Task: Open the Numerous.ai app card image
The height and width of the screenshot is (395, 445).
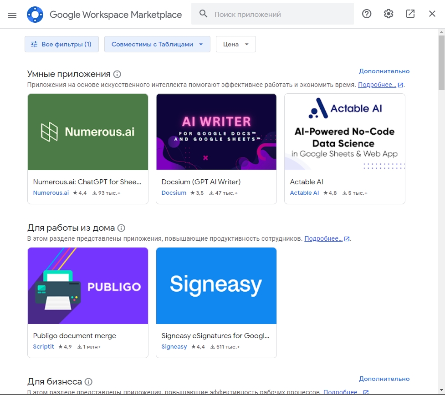Action: pyautogui.click(x=88, y=132)
